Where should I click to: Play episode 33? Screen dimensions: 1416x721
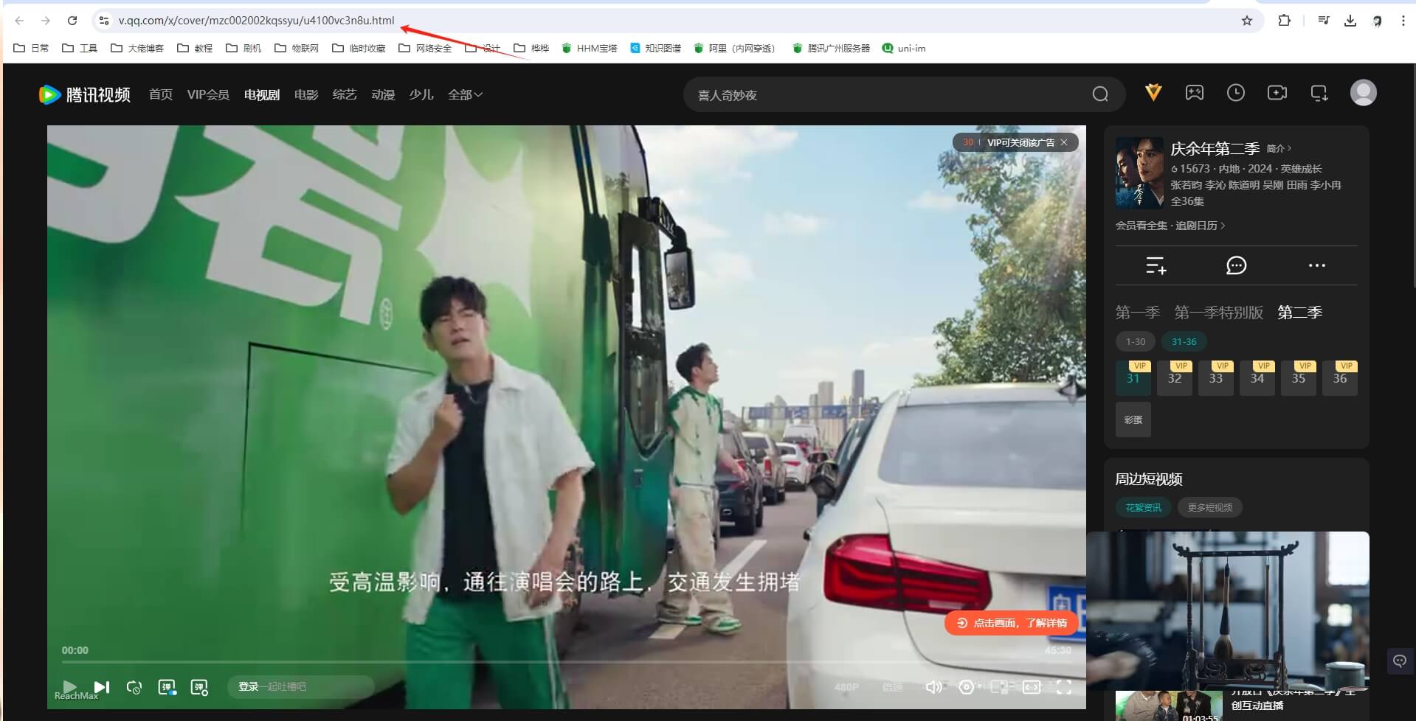(x=1216, y=378)
